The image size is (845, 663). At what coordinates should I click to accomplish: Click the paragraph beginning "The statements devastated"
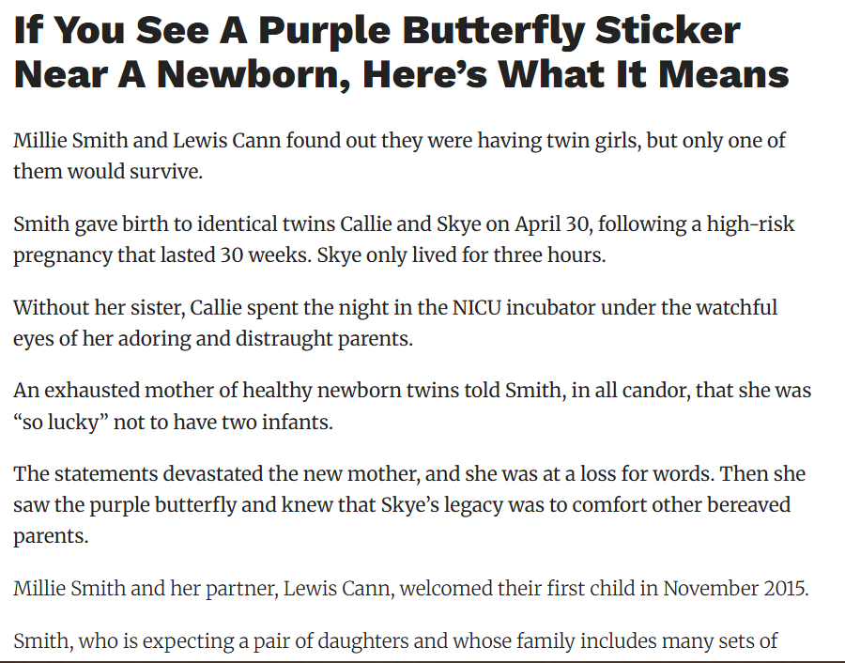[408, 505]
